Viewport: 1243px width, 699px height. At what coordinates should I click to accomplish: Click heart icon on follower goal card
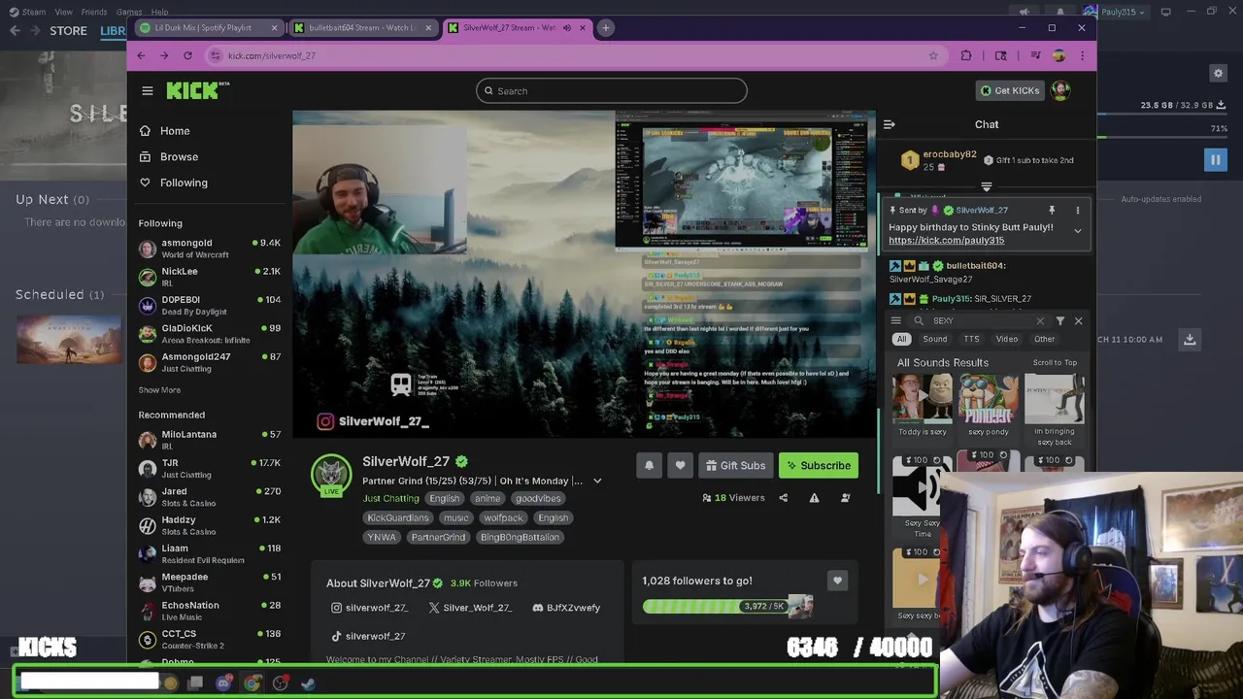click(837, 581)
